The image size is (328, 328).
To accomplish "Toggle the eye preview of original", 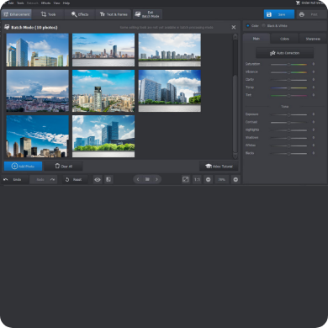I will click(x=98, y=179).
